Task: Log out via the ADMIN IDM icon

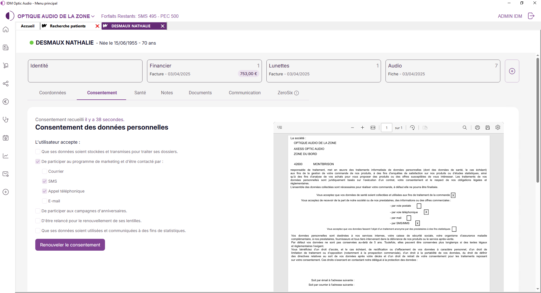Action: (531, 16)
